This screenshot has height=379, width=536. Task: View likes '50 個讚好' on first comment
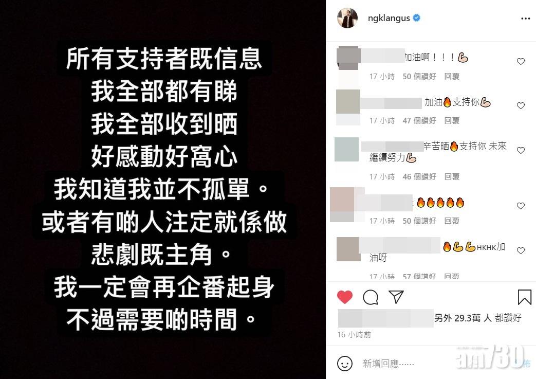(x=419, y=77)
